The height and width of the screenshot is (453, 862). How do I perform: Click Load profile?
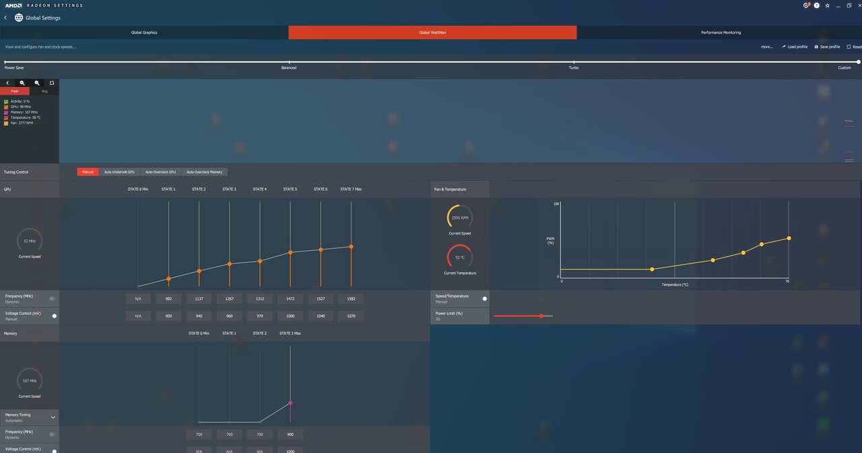tap(795, 47)
